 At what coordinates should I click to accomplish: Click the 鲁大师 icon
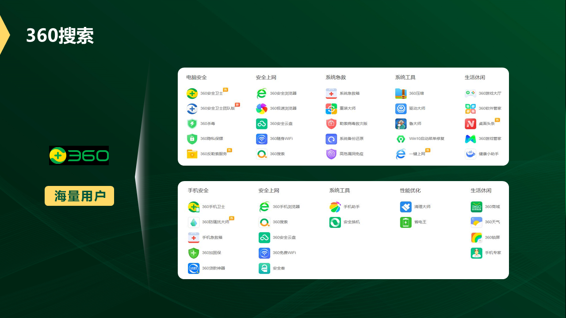(401, 124)
